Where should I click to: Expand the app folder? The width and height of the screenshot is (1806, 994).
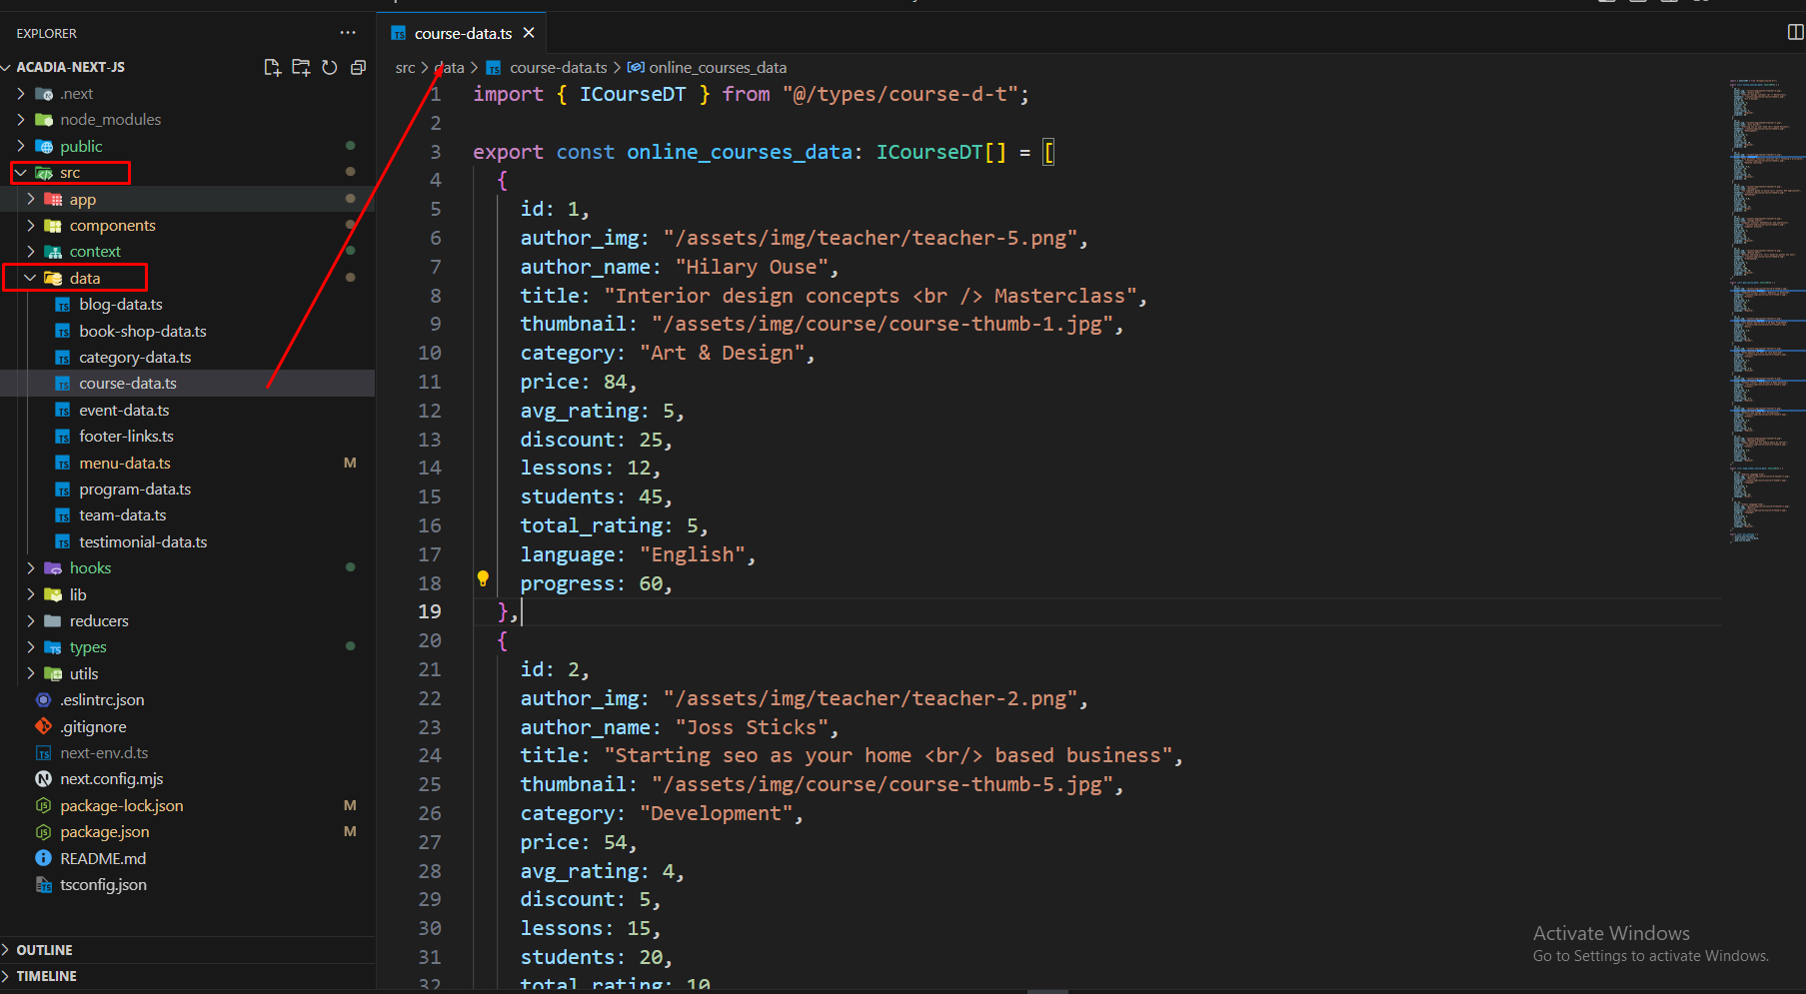pyautogui.click(x=31, y=199)
